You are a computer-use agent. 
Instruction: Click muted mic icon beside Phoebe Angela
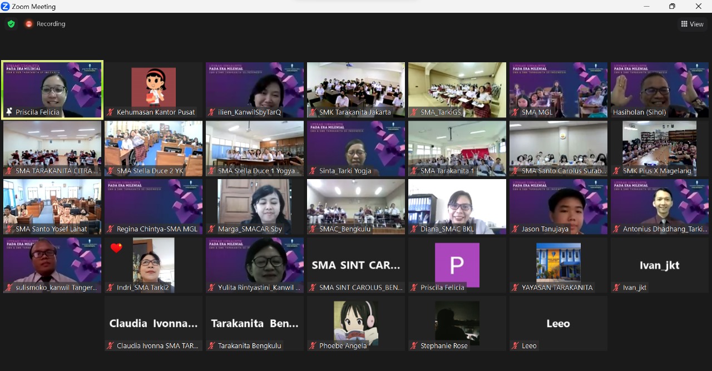point(313,346)
